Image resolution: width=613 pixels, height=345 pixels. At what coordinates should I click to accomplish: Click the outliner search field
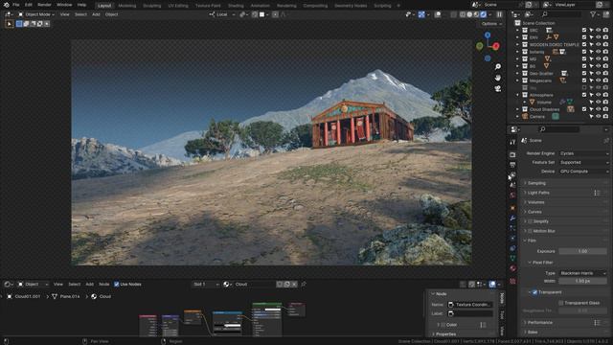tap(562, 14)
